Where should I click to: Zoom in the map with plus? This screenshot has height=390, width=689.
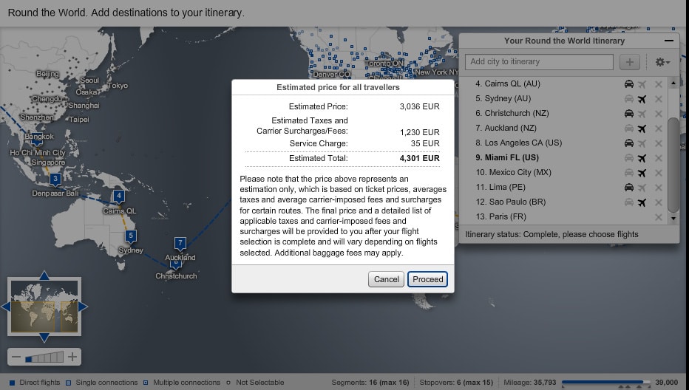(72, 357)
